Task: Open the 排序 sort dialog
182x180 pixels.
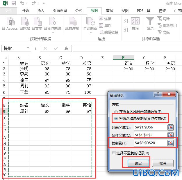Action: tap(135, 24)
